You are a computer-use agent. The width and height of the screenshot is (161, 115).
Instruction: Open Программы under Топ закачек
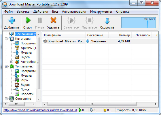[x=28, y=71]
